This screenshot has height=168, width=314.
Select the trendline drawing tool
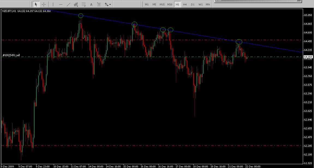68,4
